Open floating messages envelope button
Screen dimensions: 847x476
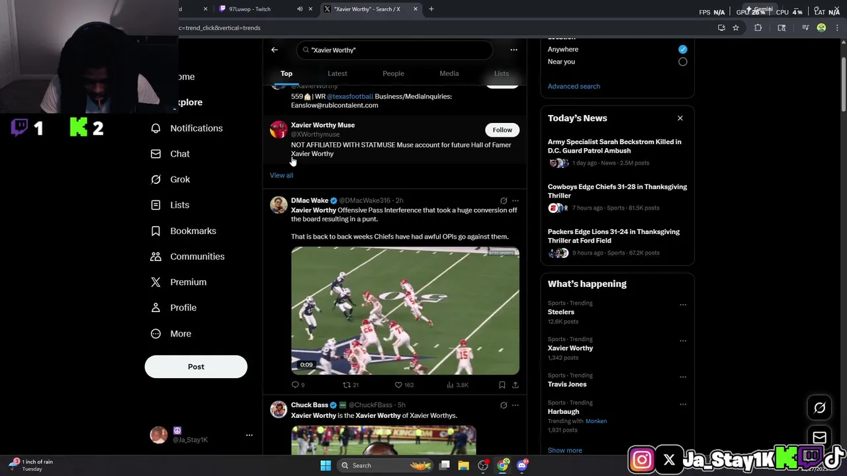[819, 437]
